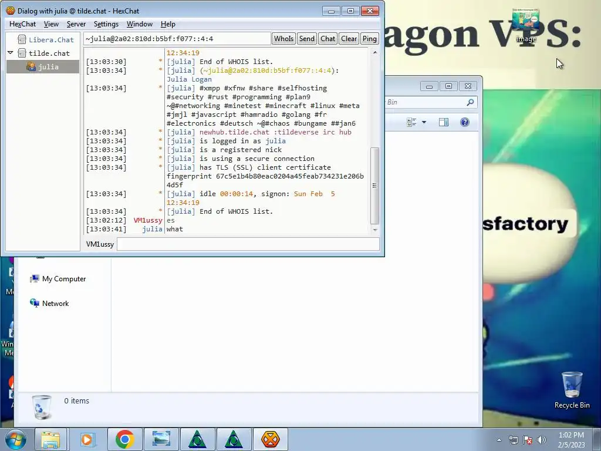Select the image file on desktop
This screenshot has height=451, width=601.
pyautogui.click(x=526, y=25)
